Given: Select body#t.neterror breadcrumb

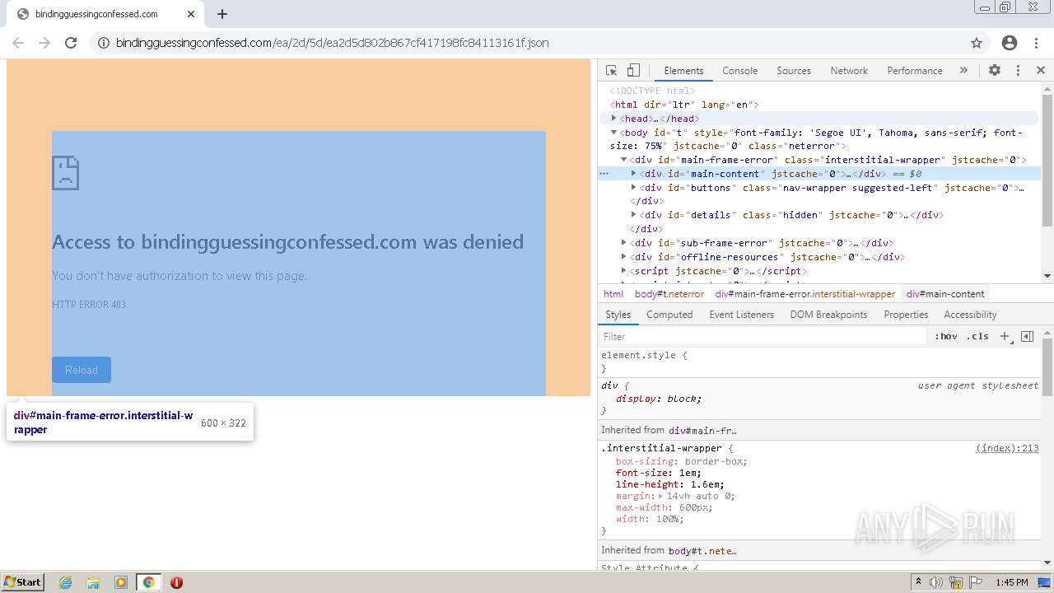Looking at the screenshot, I should click(x=669, y=294).
